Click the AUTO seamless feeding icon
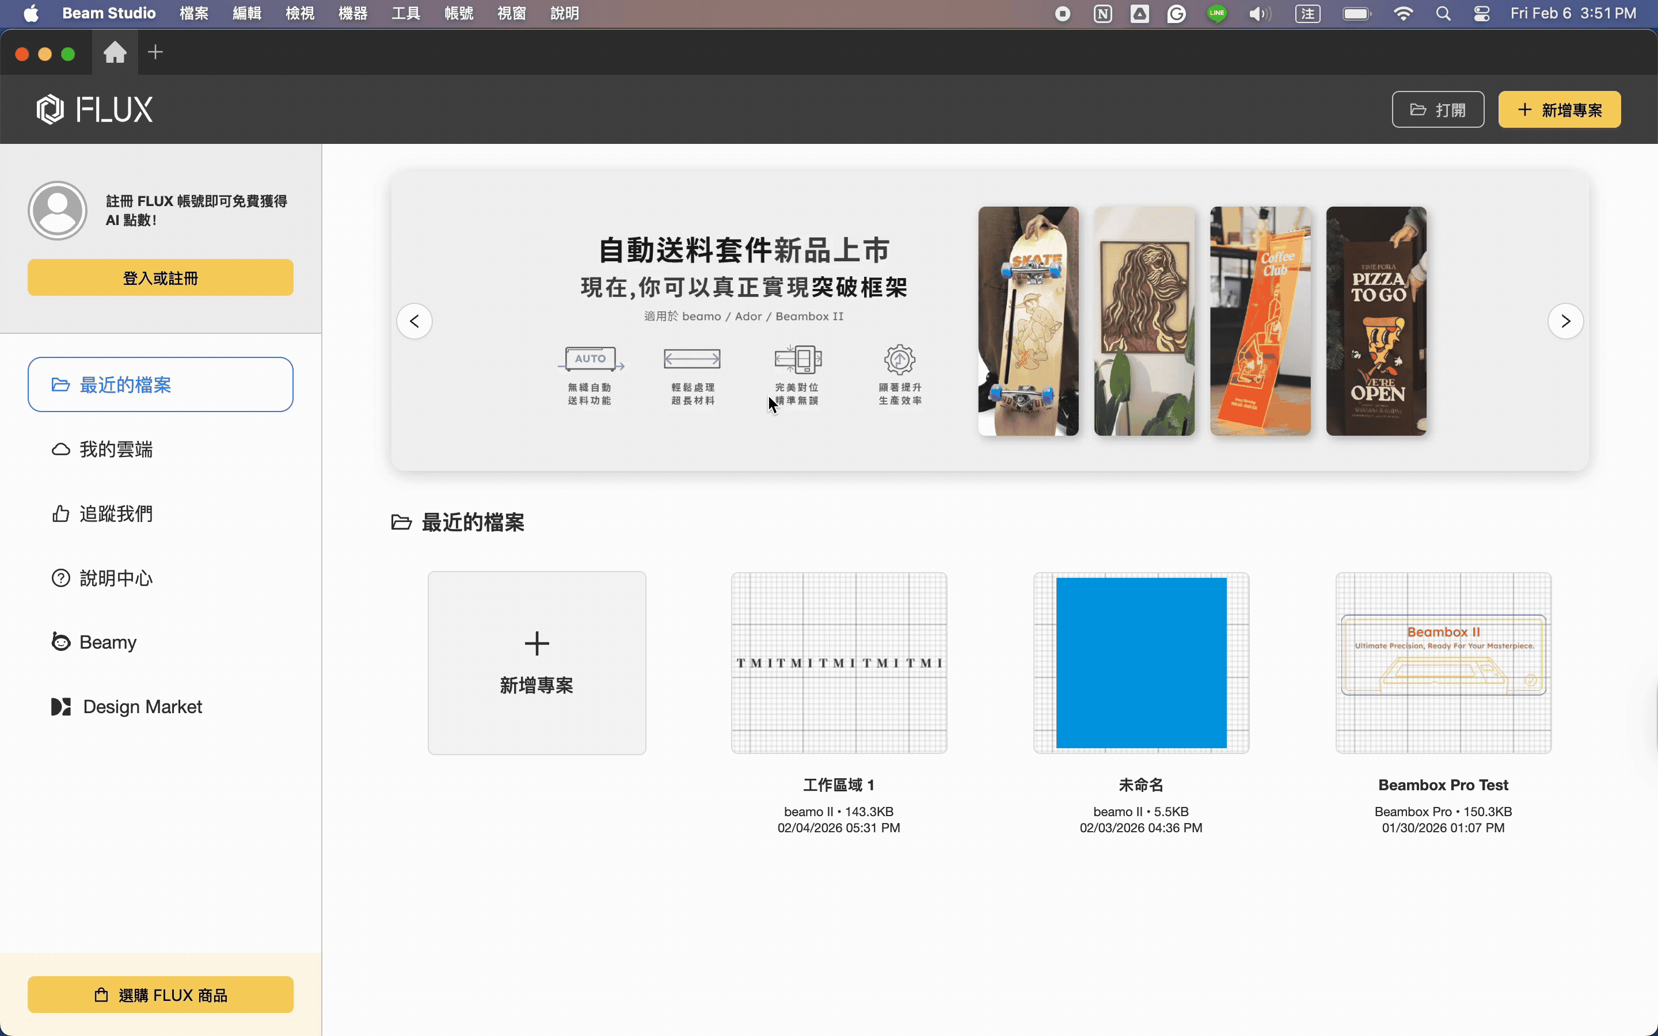 pos(590,359)
